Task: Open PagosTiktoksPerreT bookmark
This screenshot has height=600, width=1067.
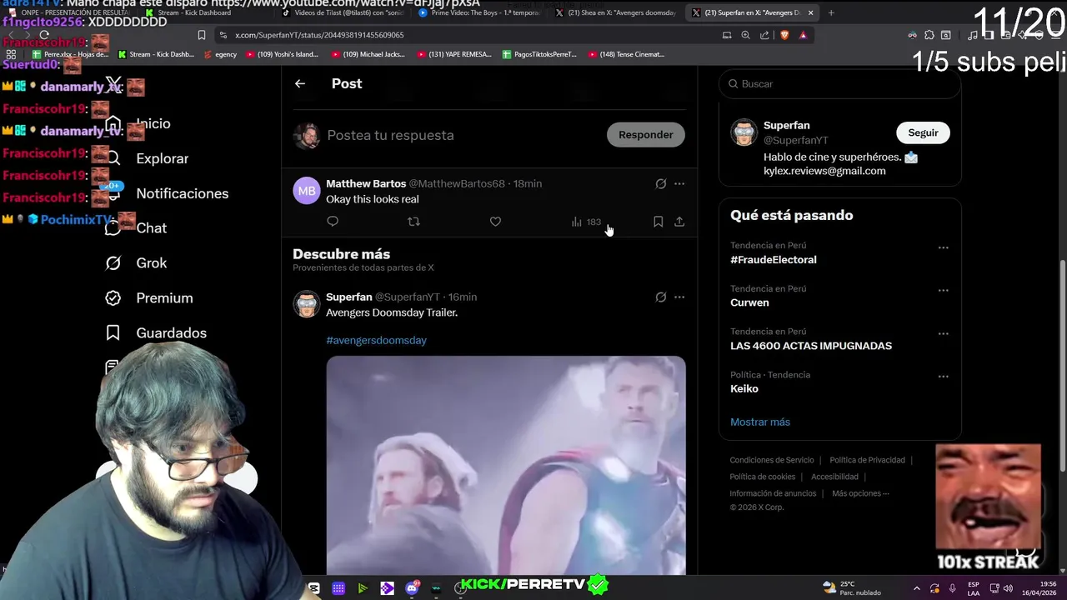Action: pos(539,54)
